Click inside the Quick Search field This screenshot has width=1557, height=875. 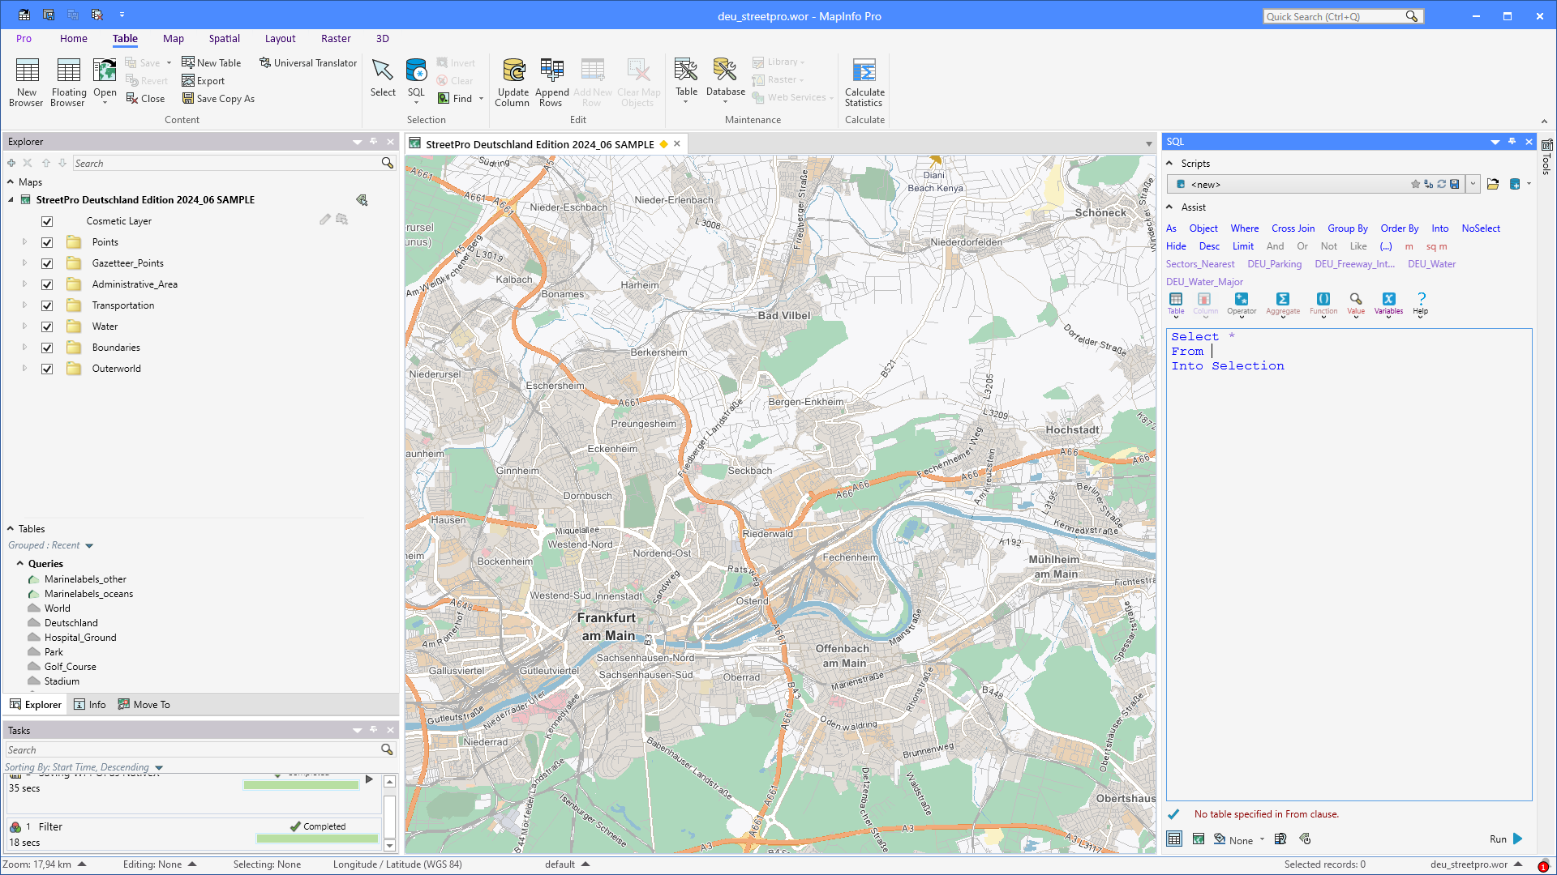(1334, 15)
